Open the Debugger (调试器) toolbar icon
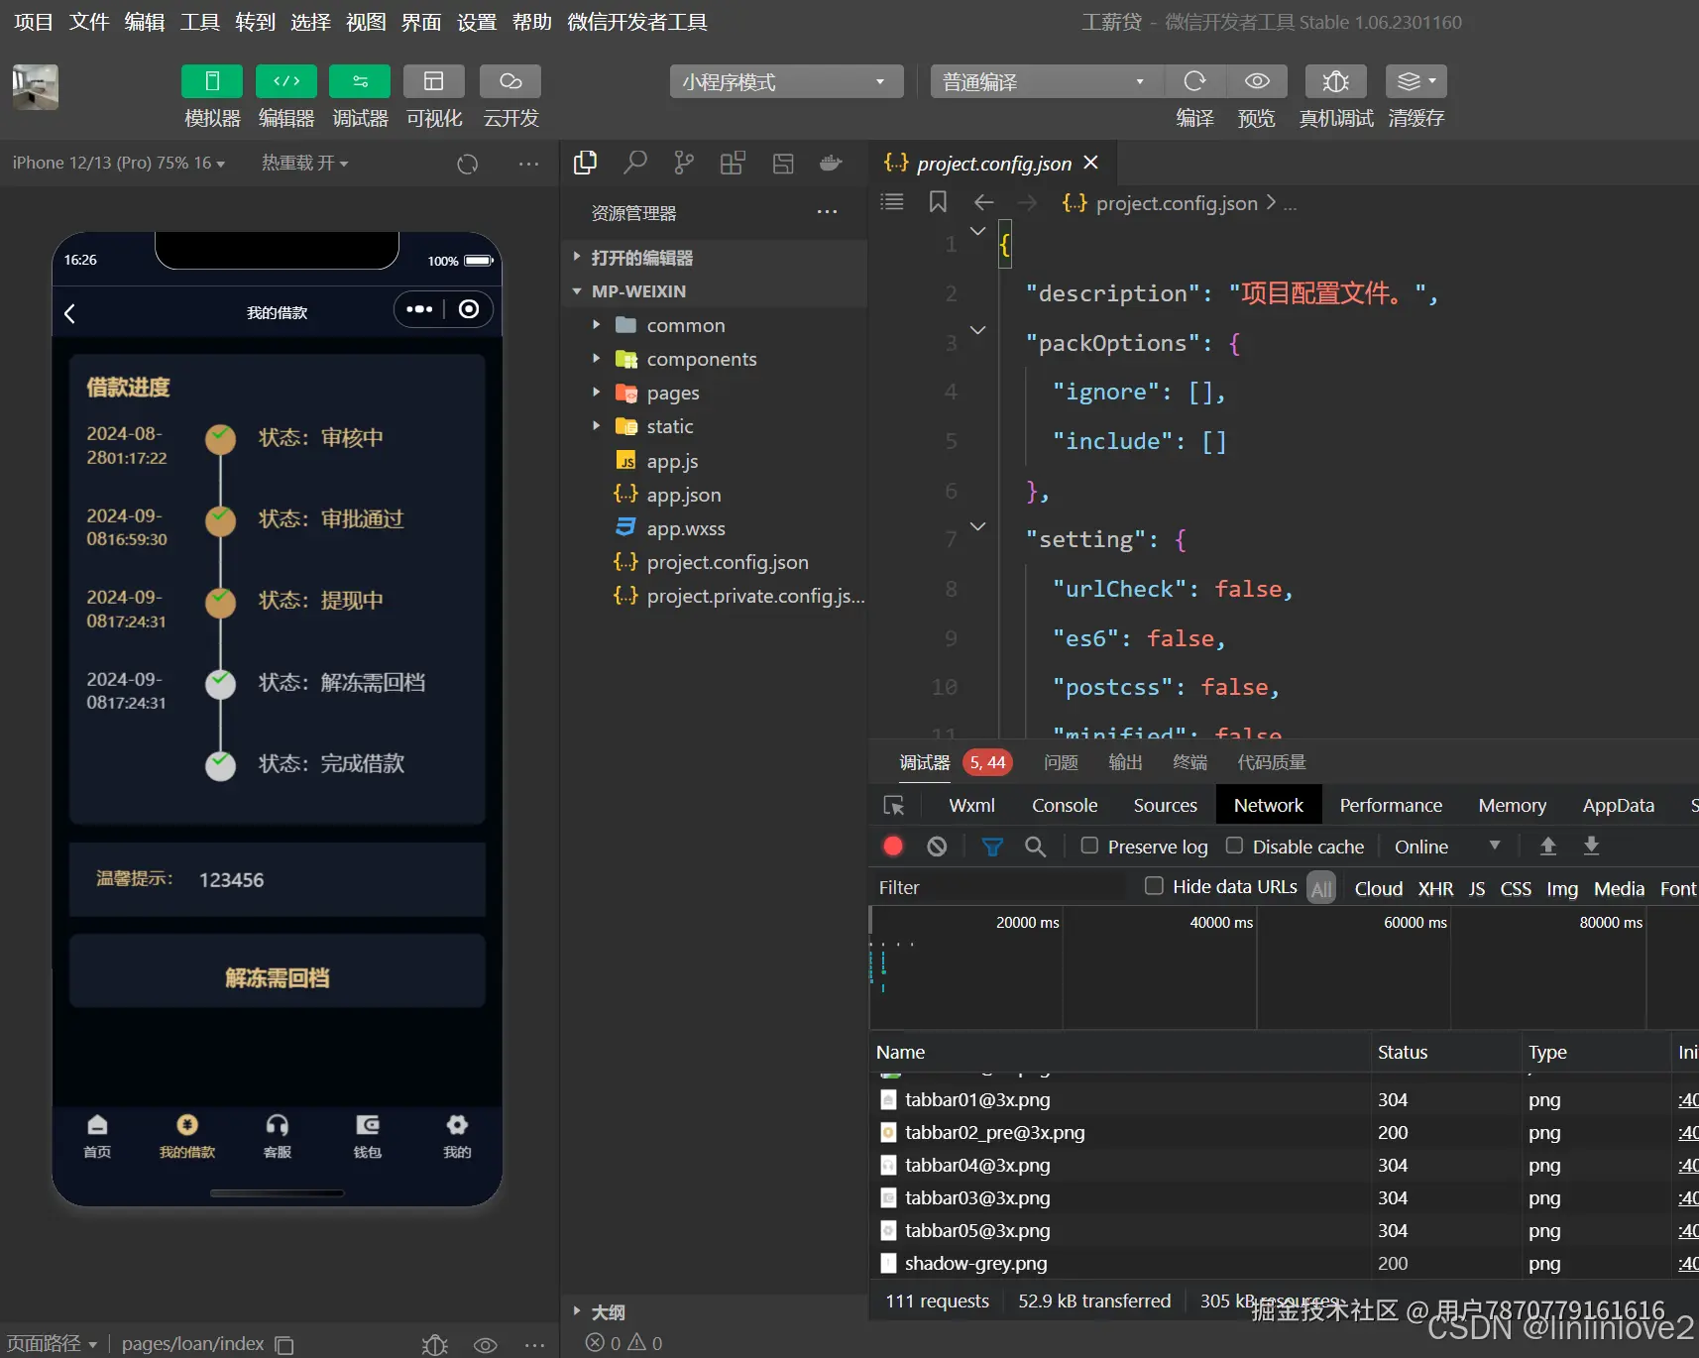 [x=360, y=81]
